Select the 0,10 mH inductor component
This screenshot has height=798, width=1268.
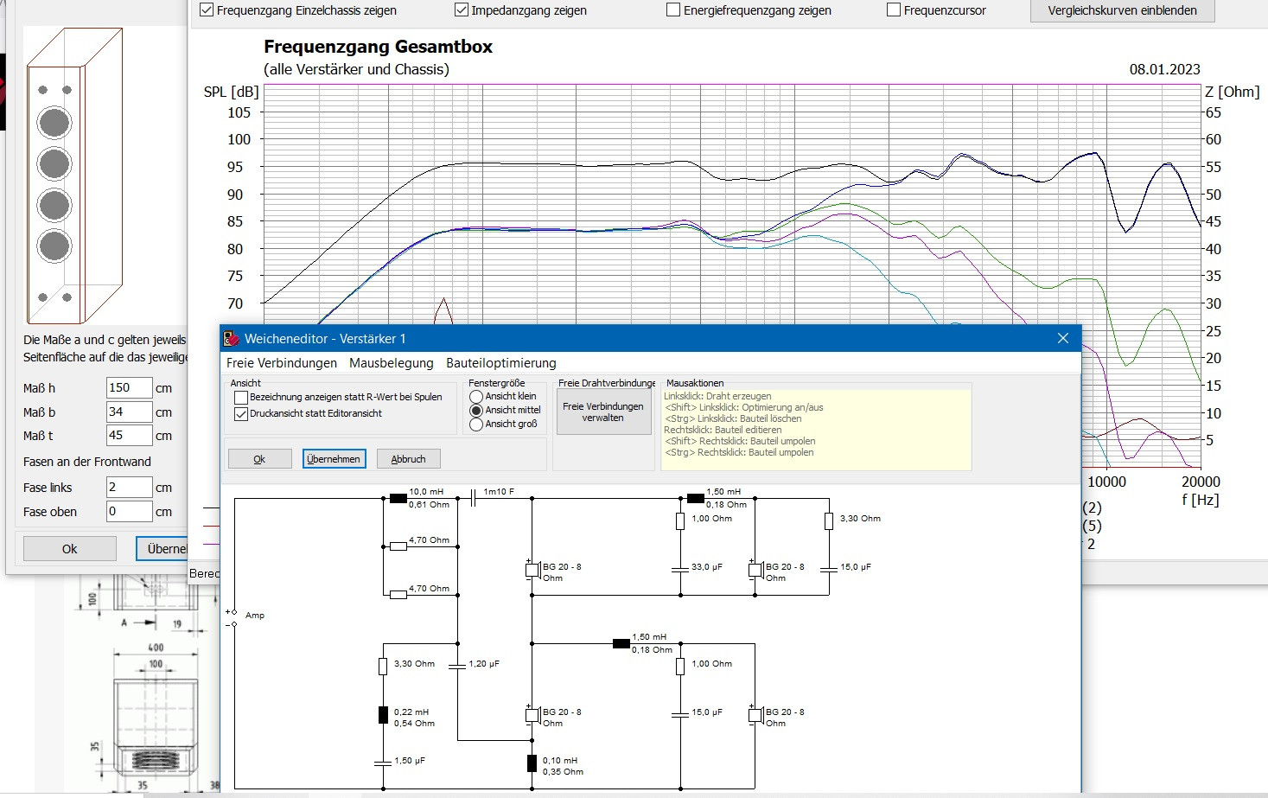532,763
